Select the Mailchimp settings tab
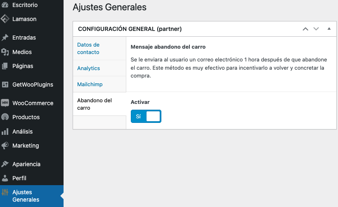338x207 pixels. click(90, 84)
